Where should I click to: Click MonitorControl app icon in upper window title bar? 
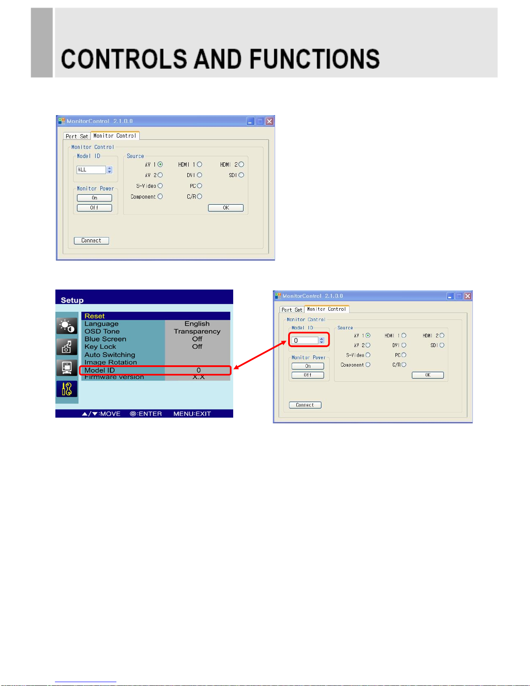(62, 121)
